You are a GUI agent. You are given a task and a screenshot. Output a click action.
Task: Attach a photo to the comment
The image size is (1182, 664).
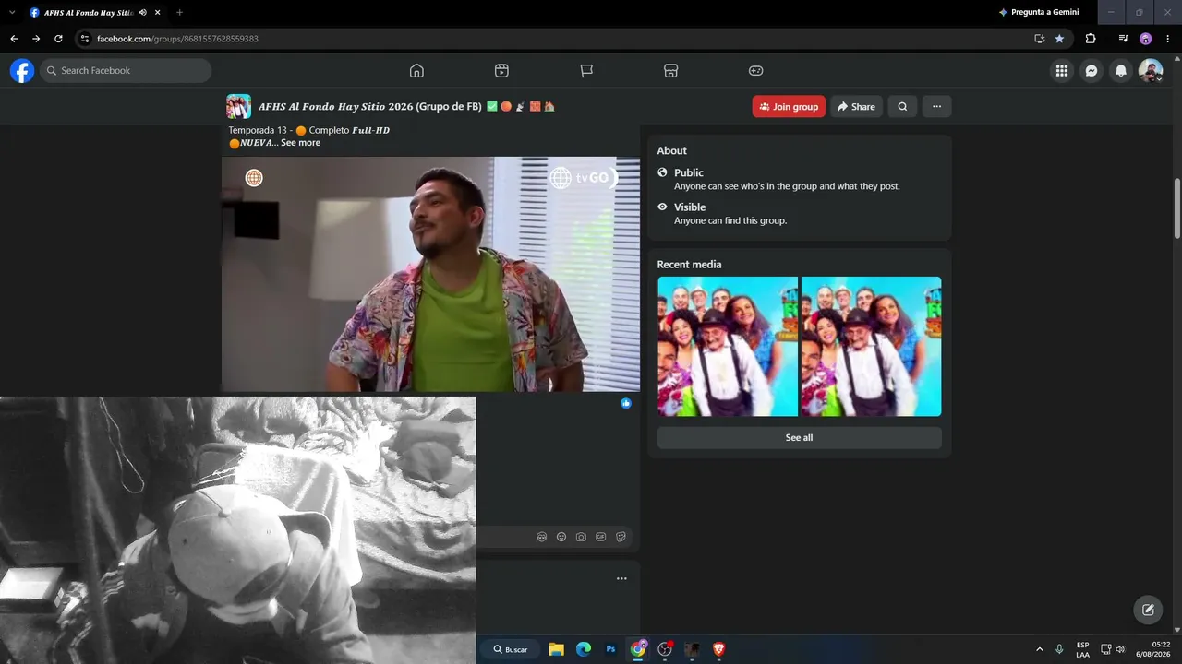581,537
